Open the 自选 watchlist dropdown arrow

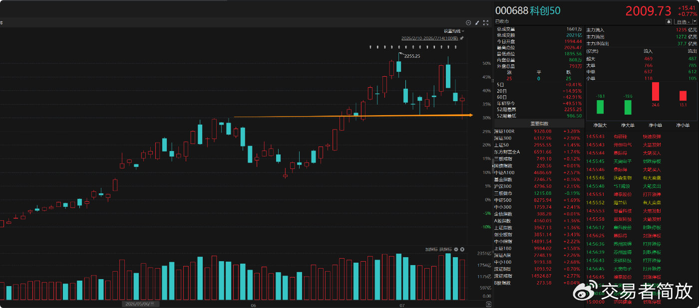click(x=695, y=21)
